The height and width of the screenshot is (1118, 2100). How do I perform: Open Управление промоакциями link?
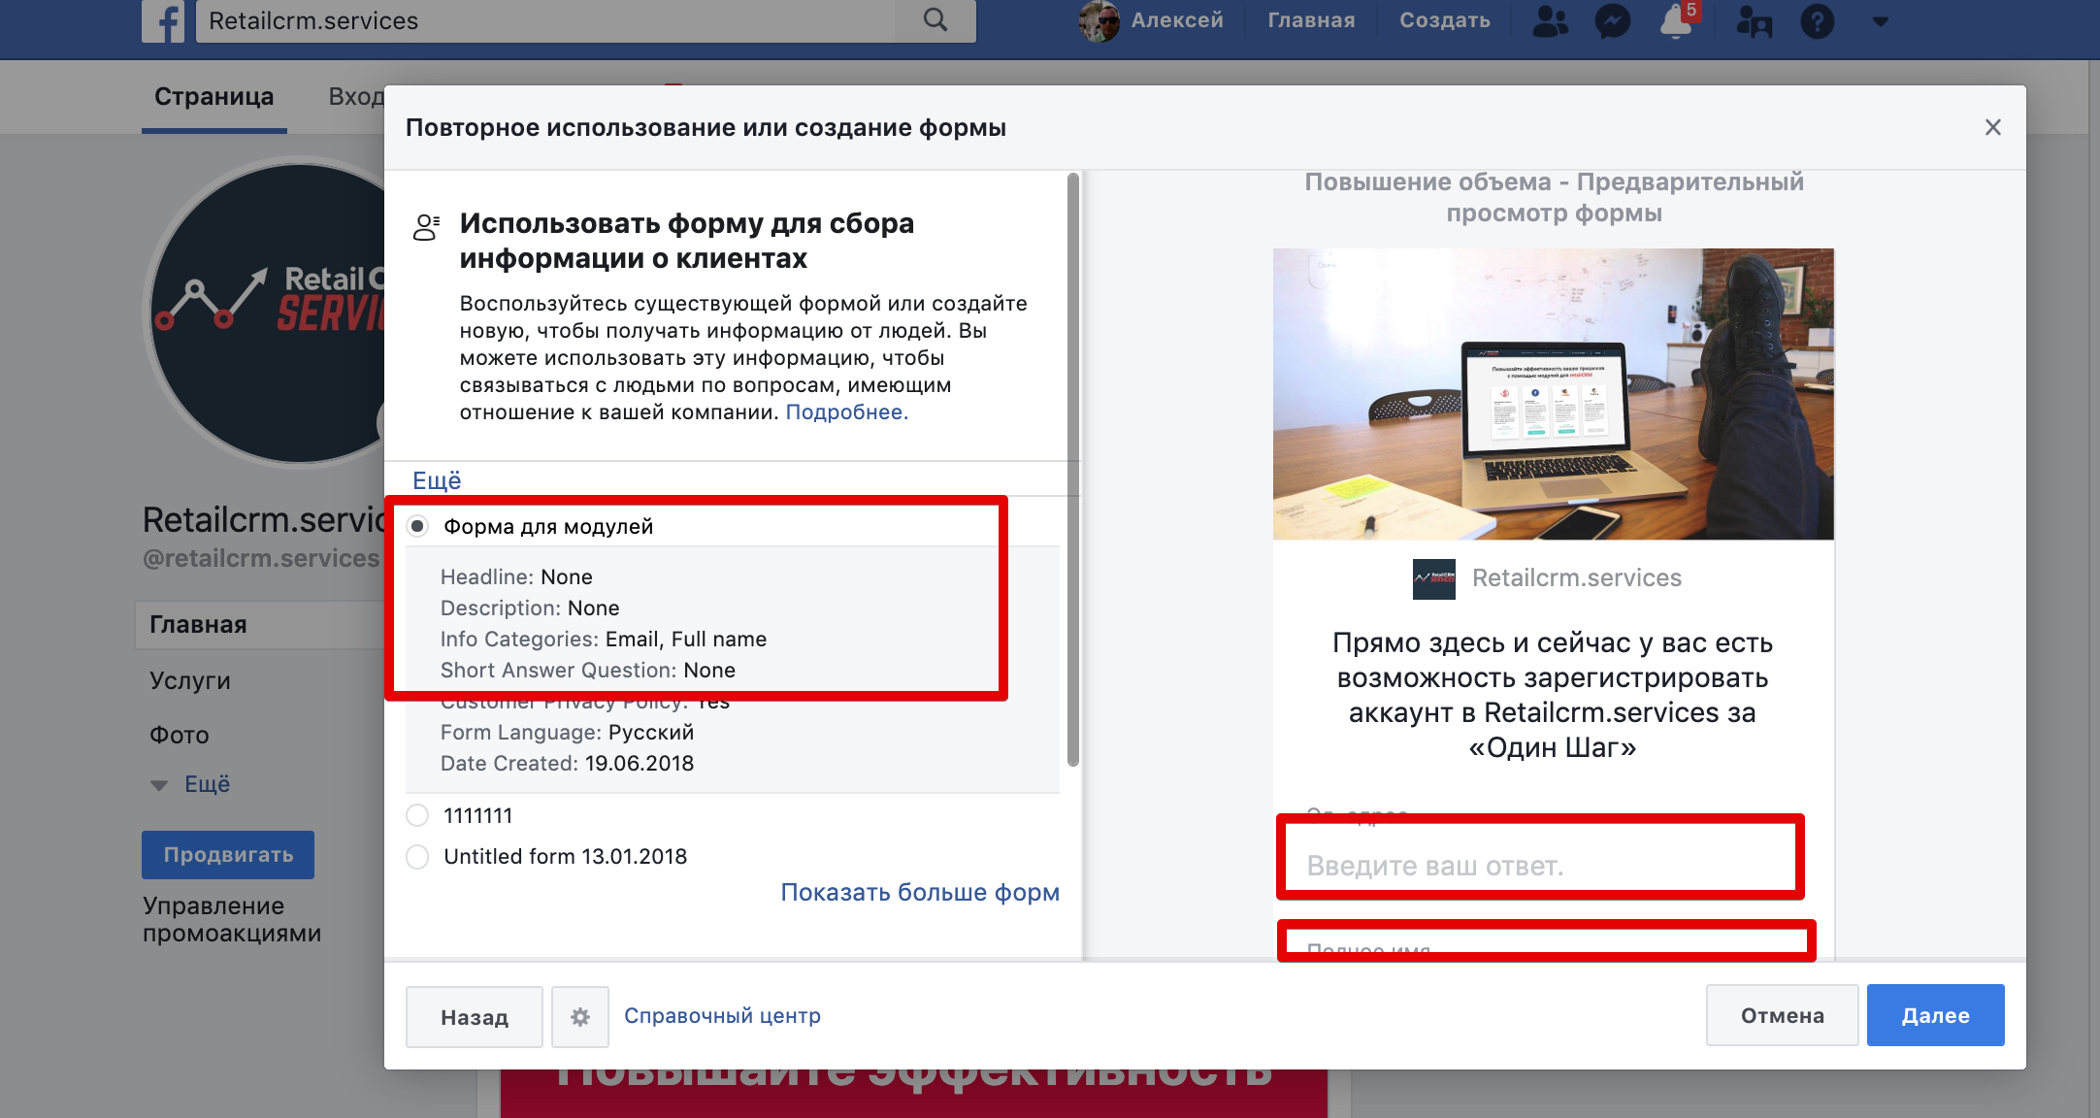[x=232, y=919]
